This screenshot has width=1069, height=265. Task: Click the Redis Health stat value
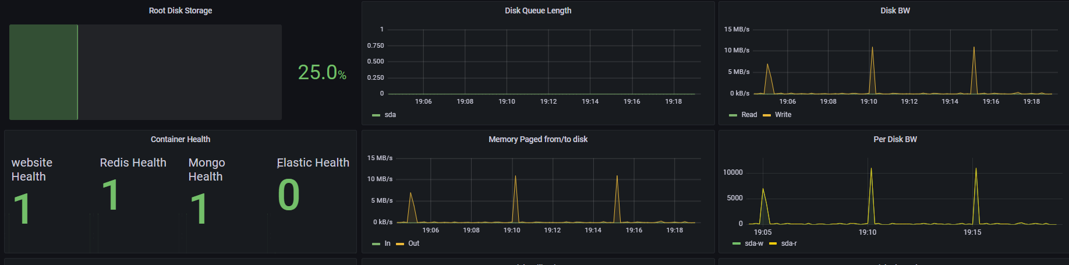click(x=110, y=195)
